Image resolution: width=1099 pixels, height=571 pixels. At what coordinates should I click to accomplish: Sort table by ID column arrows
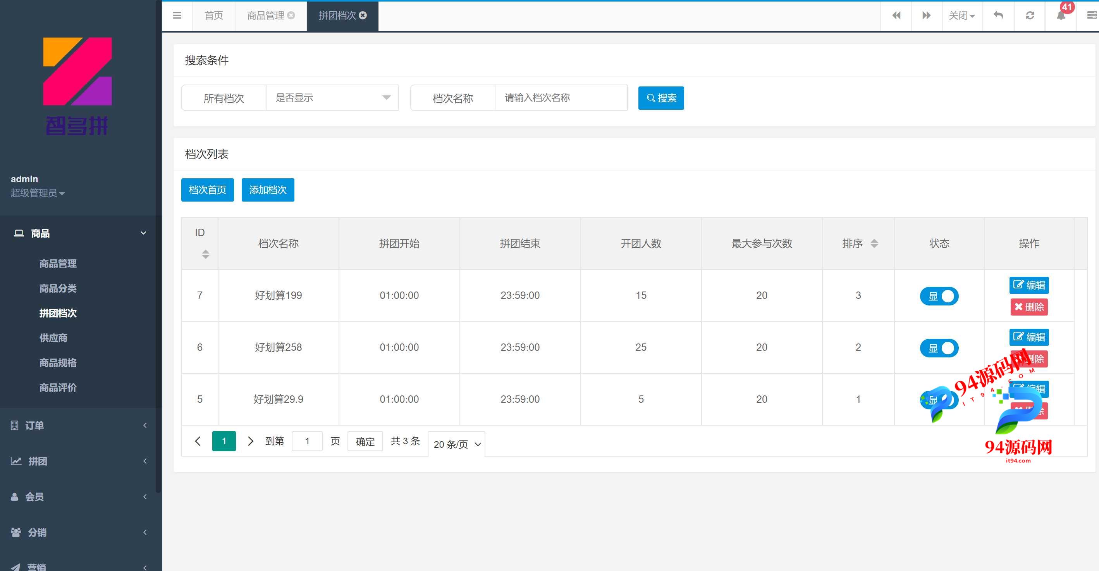point(206,254)
